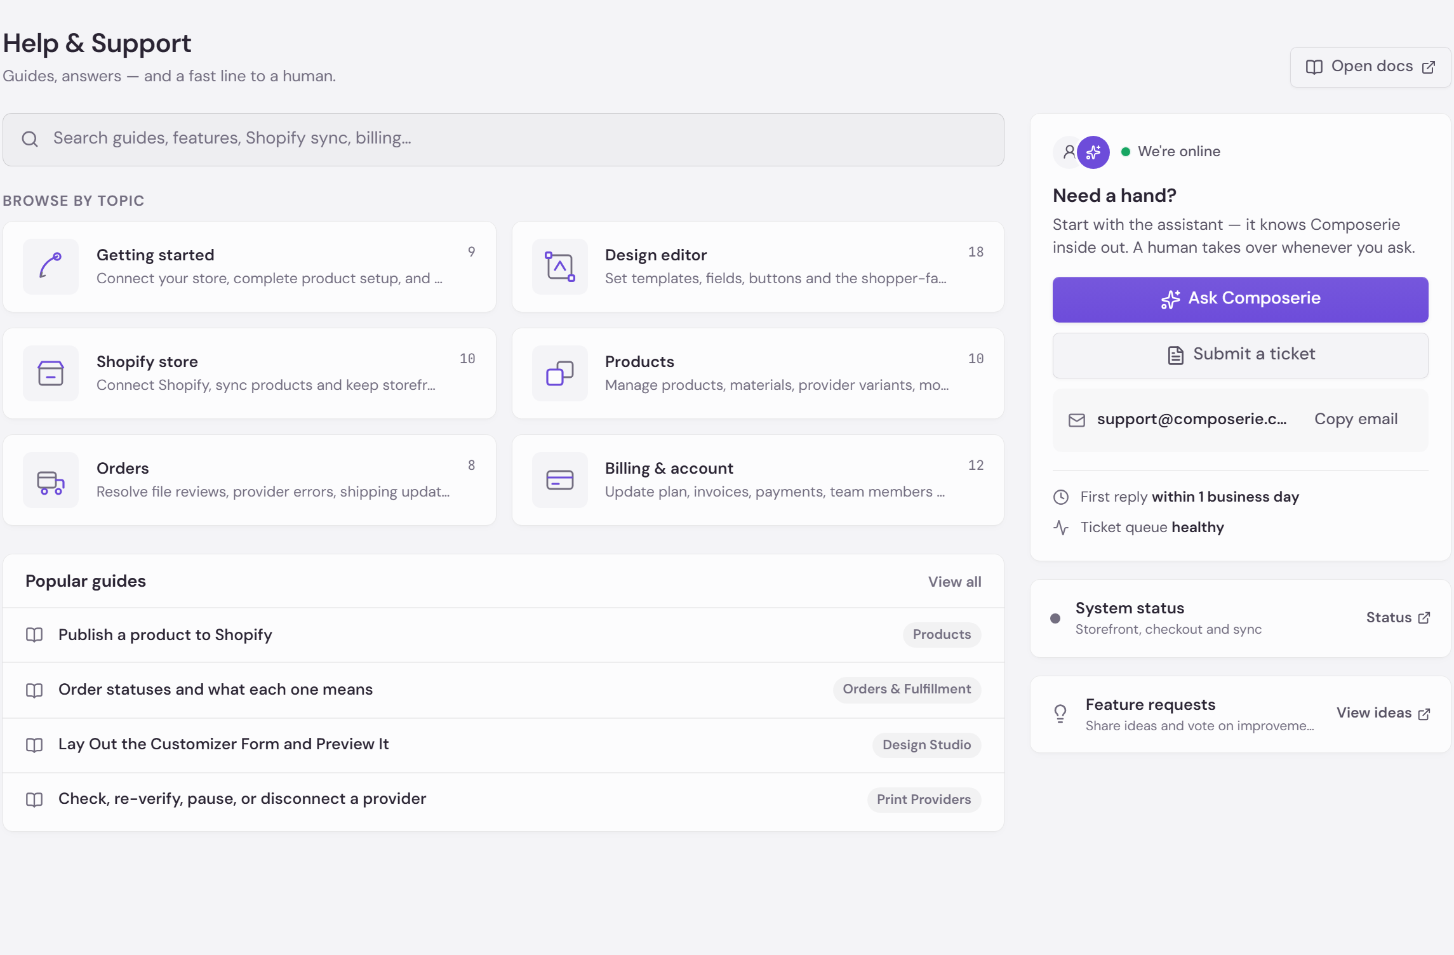
Task: Click the book icon beside Check, re-verify guide
Action: [34, 799]
